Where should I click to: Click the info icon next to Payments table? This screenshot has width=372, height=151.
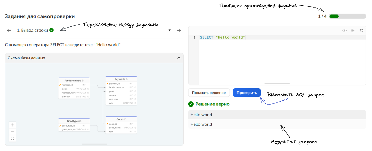[x=127, y=79]
